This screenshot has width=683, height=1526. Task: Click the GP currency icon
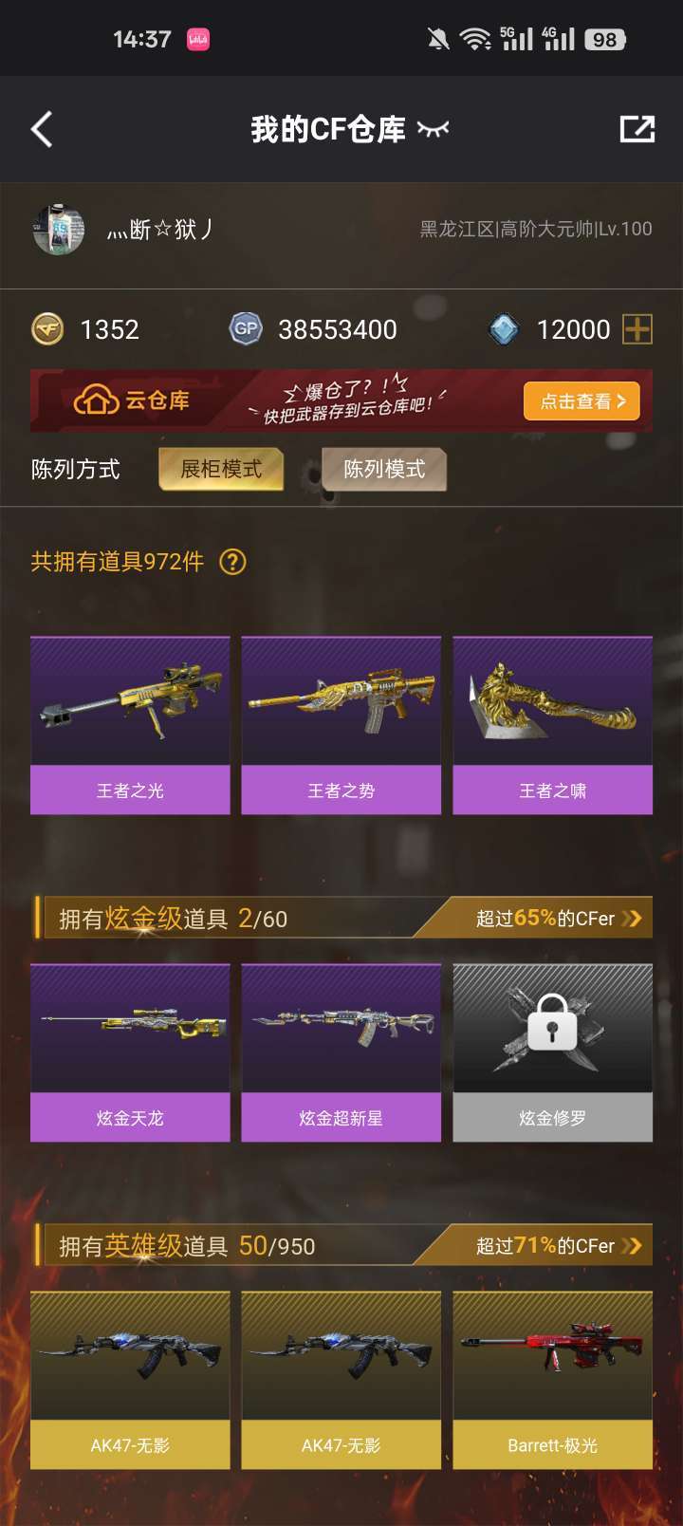(246, 329)
